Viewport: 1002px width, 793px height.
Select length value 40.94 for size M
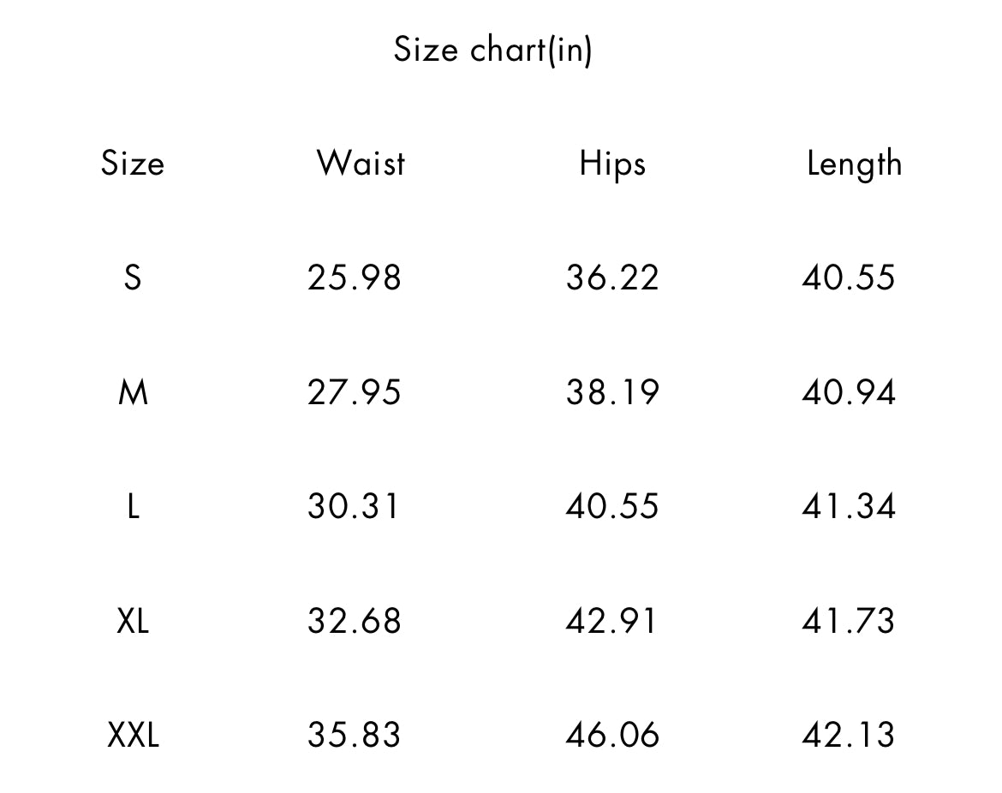pyautogui.click(x=849, y=392)
